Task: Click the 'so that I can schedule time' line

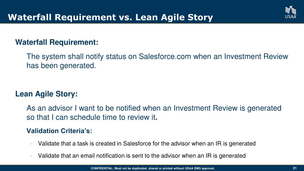Action: (x=92, y=118)
